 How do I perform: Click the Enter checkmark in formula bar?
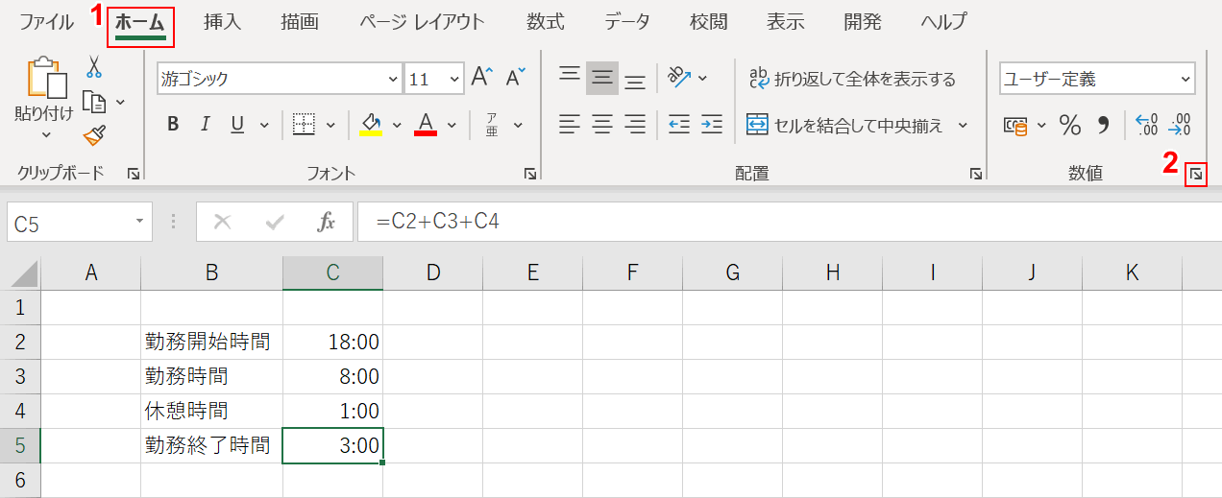[x=275, y=223]
